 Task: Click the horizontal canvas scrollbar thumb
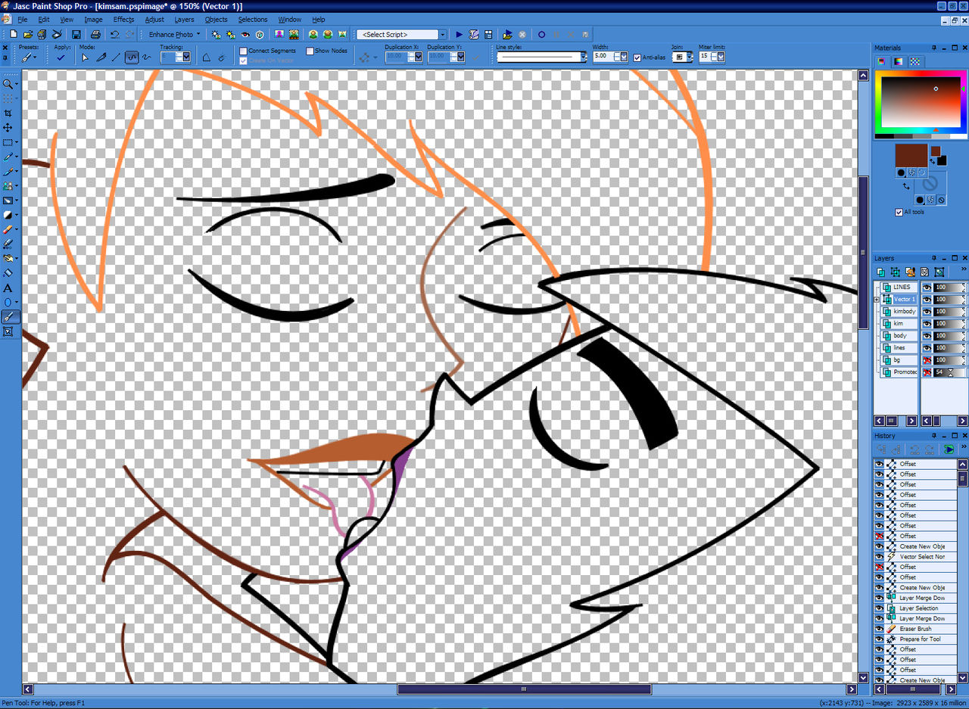524,689
